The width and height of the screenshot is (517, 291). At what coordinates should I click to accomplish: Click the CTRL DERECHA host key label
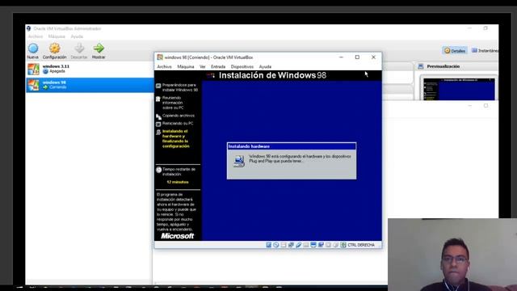pyautogui.click(x=361, y=245)
